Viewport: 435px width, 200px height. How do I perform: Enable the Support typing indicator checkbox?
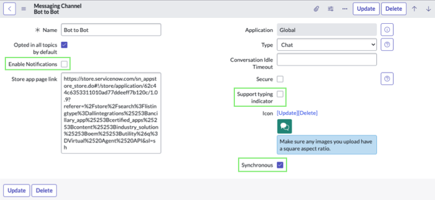click(280, 94)
